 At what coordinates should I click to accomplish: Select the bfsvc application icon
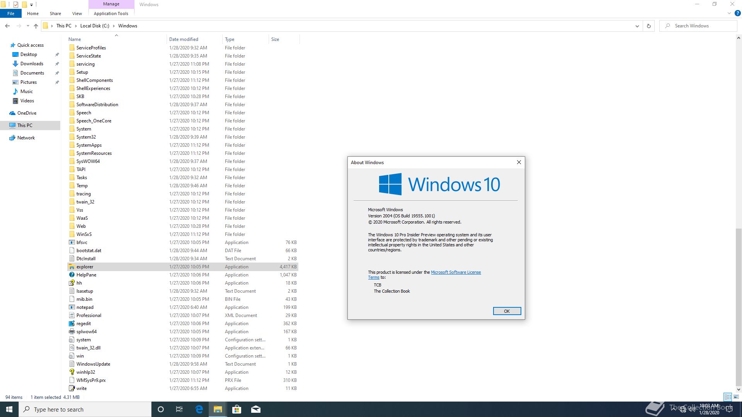pos(71,242)
